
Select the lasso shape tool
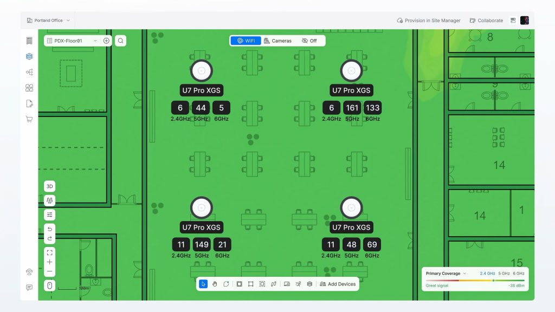(x=226, y=284)
